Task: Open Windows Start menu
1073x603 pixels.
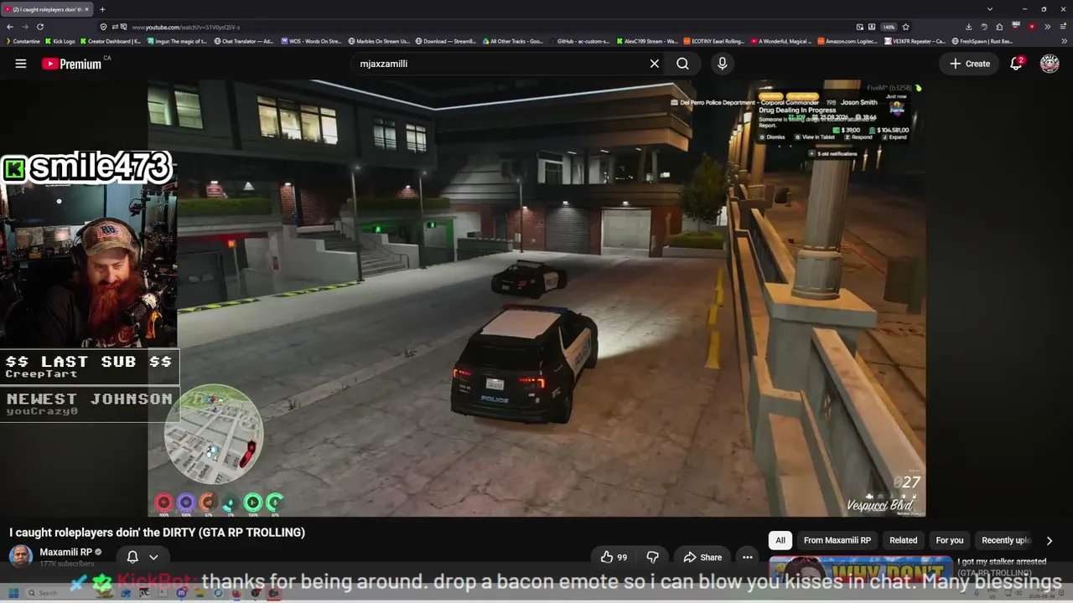Action: click(13, 593)
